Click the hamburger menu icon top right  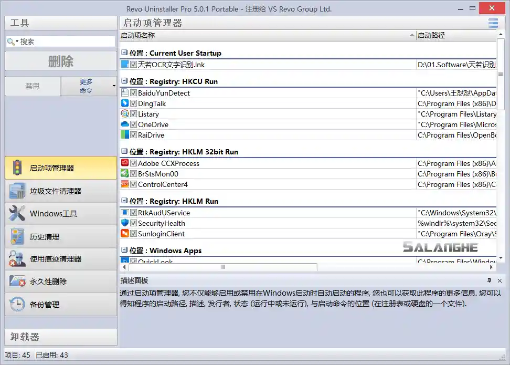(492, 23)
